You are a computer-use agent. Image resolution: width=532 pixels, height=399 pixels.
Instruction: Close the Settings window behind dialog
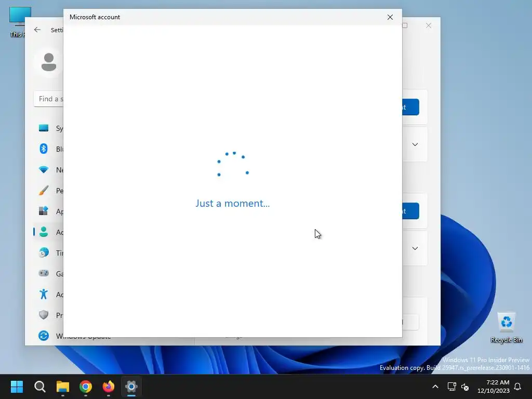click(429, 26)
